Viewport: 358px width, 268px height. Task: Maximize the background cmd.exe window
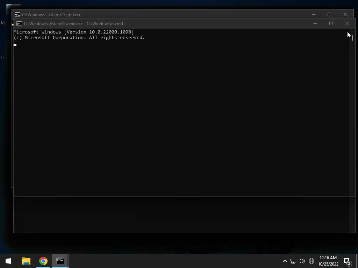329,14
